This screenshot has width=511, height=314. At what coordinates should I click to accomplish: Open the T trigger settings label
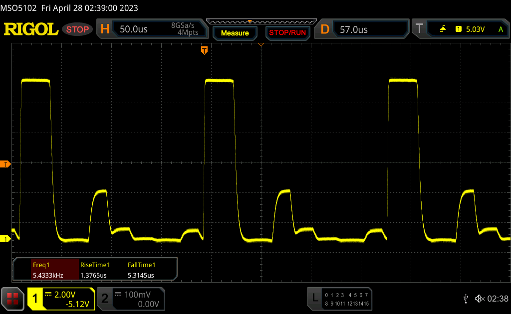point(420,29)
